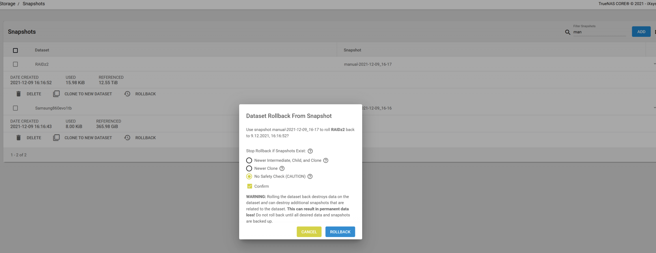Click ROLLBACK under Samsung860evo1tb snapshot
This screenshot has height=253, width=656.
pos(146,138)
